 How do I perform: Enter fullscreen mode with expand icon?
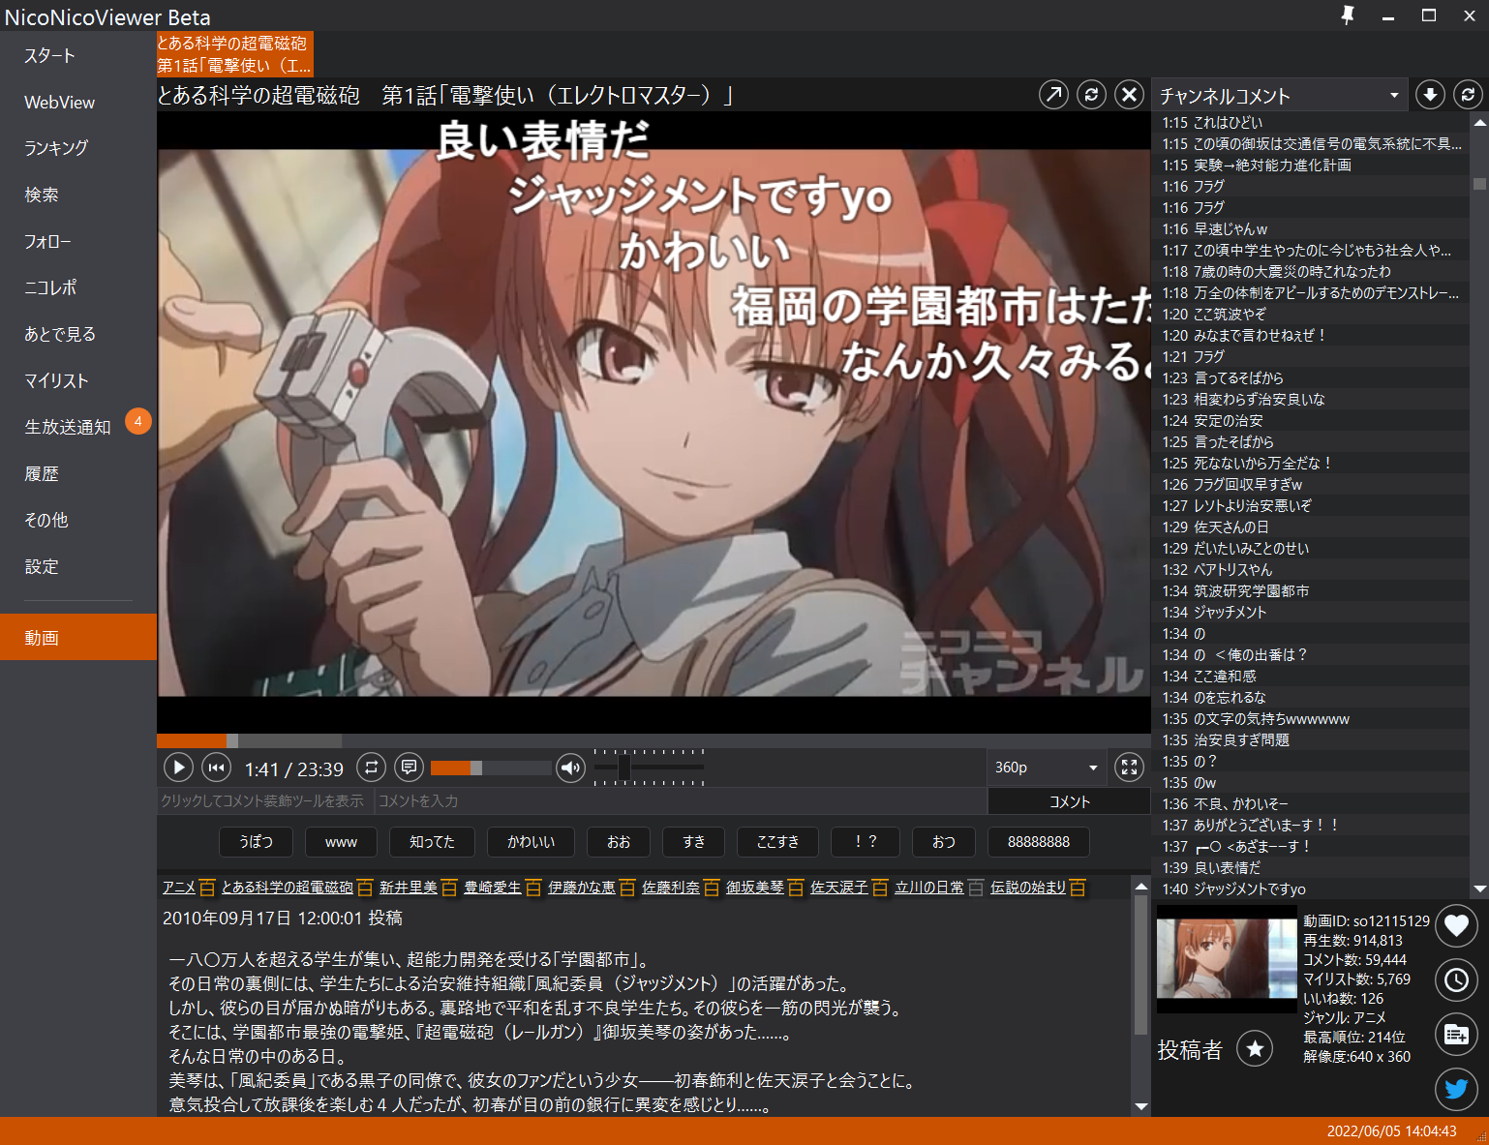(x=1129, y=768)
